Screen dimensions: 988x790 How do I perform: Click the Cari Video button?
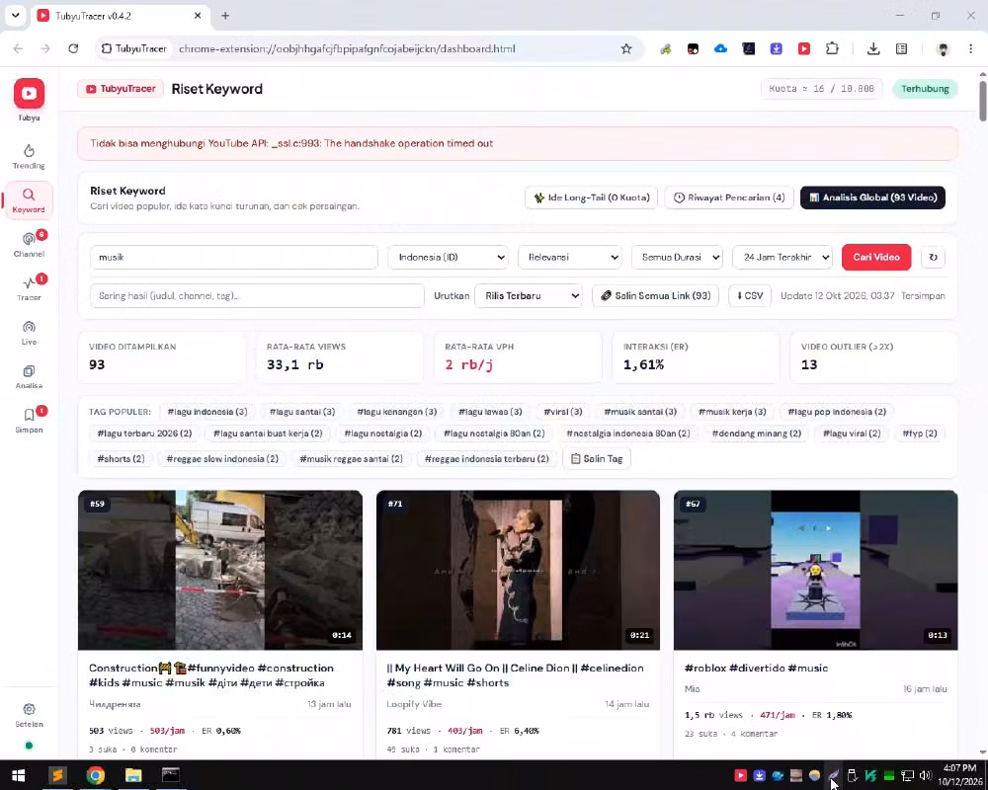(x=875, y=257)
